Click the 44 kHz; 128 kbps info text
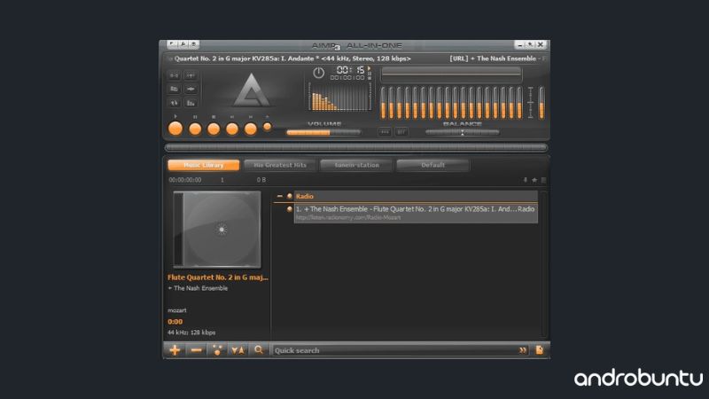Image resolution: width=709 pixels, height=399 pixels. [x=191, y=332]
